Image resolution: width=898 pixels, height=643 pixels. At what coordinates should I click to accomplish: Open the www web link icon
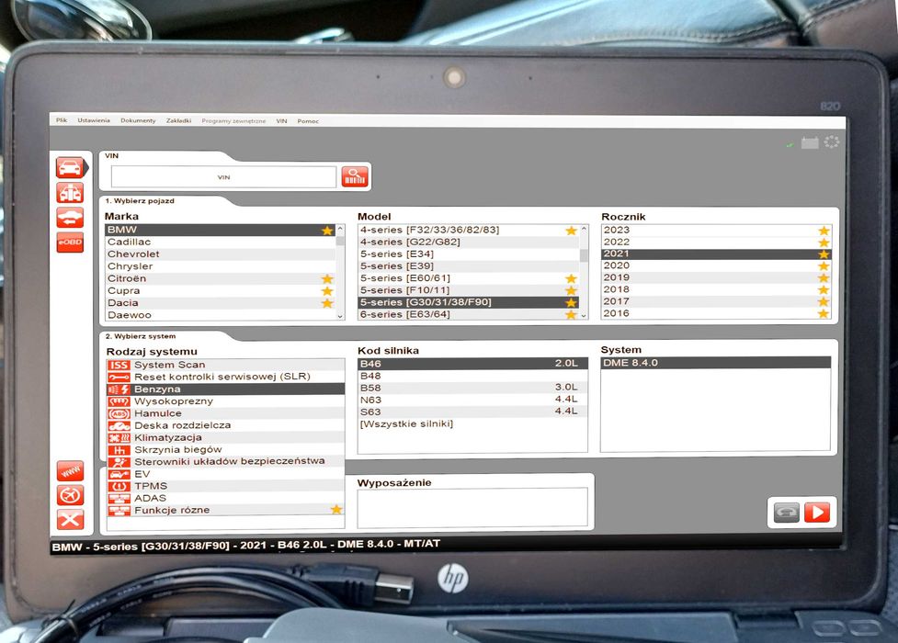(71, 471)
